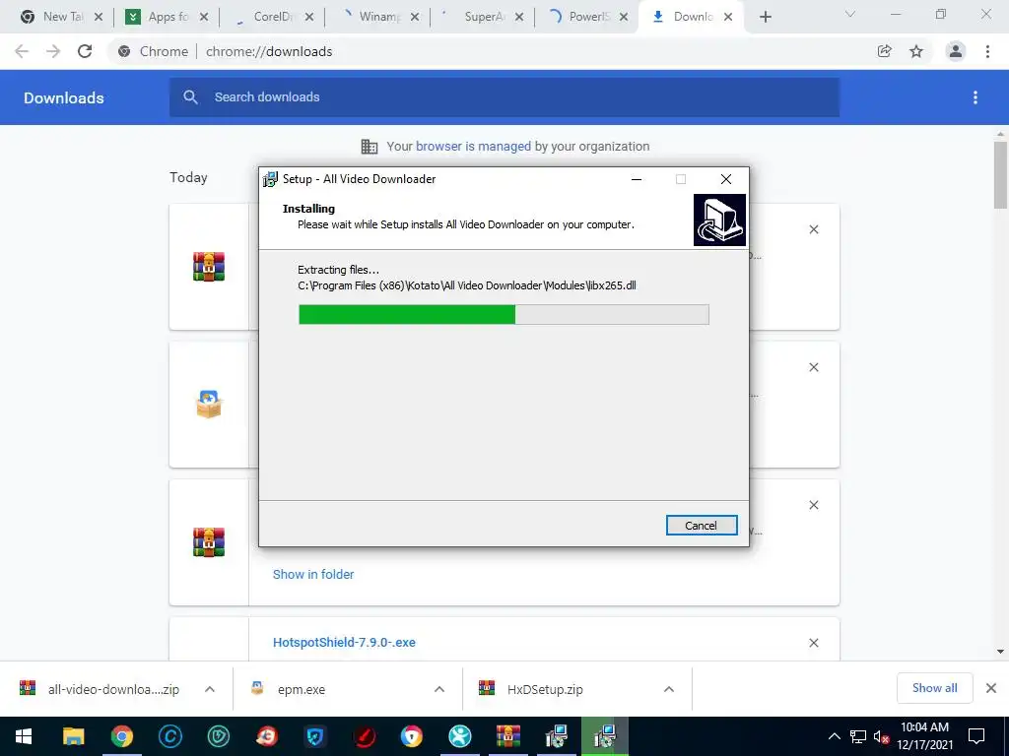This screenshot has height=756, width=1009.
Task: Go forward in Chrome
Action: click(53, 51)
